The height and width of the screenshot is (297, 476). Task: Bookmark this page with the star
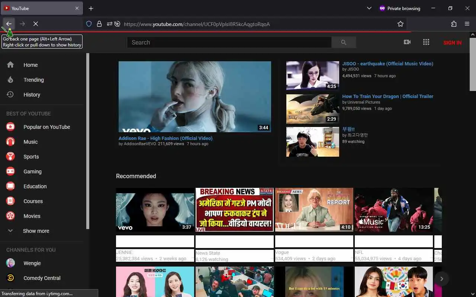pos(401,24)
